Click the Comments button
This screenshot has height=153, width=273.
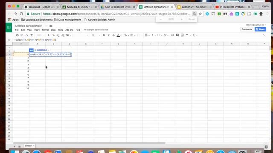[x=247, y=29]
